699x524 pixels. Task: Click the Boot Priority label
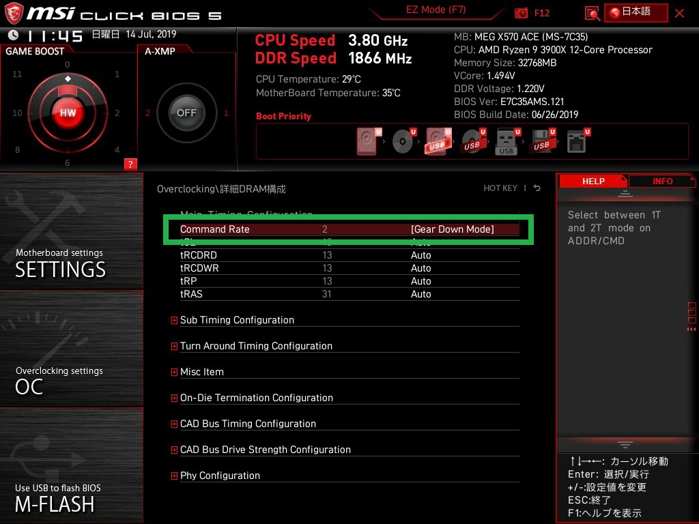click(283, 116)
